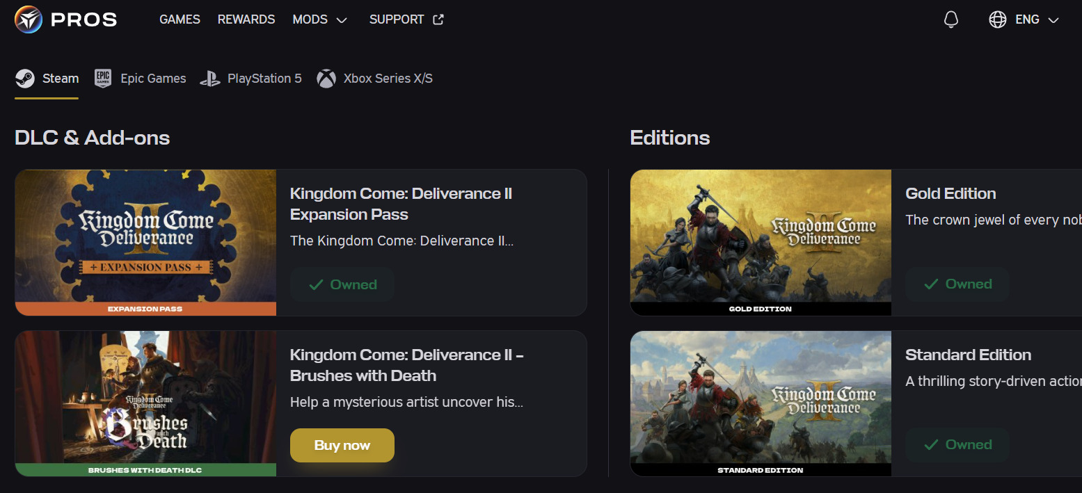The width and height of the screenshot is (1082, 493).
Task: Click the Steam platform icon
Action: coord(26,79)
